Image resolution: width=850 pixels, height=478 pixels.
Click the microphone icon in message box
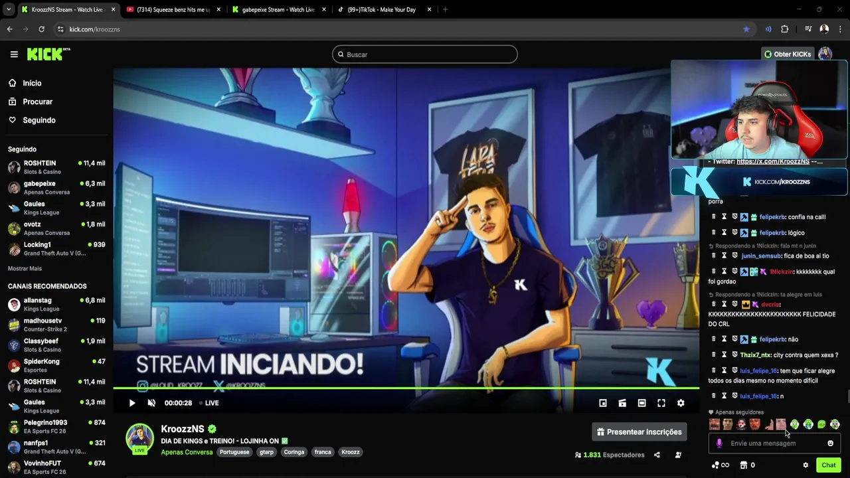(719, 443)
